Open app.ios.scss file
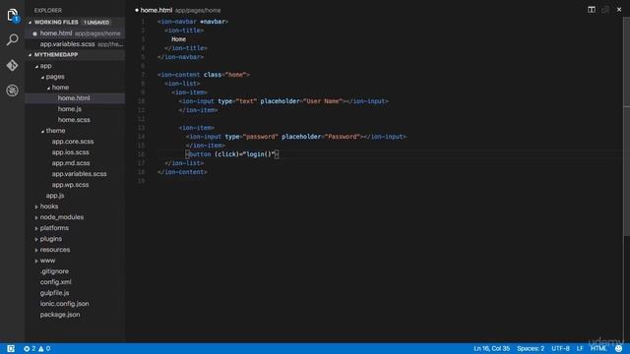Viewport: 630px width, 354px height. (70, 152)
